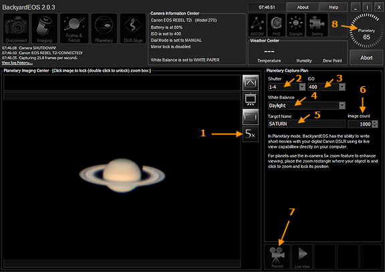Click the Disconnect camera icon

(x=16, y=29)
